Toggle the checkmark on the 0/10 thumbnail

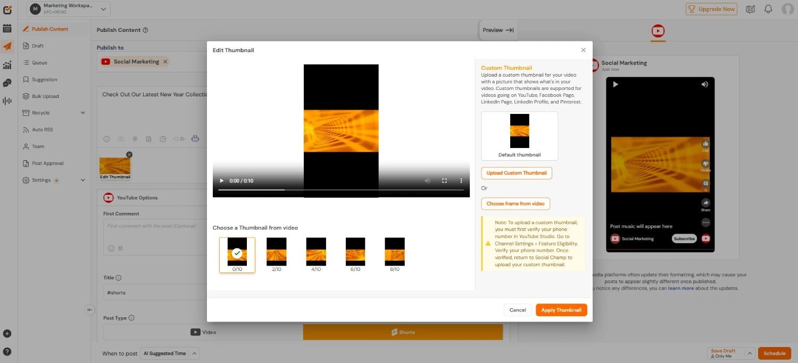pos(237,253)
